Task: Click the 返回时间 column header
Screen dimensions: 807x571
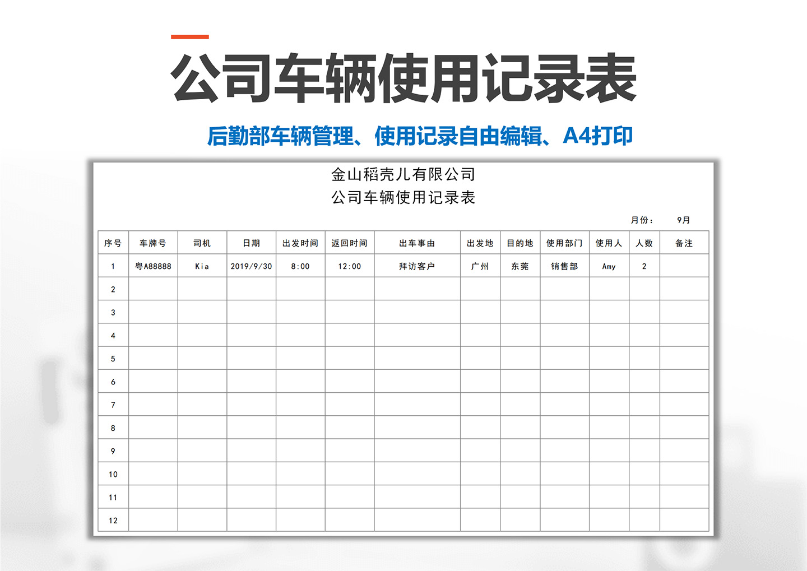Action: click(350, 243)
